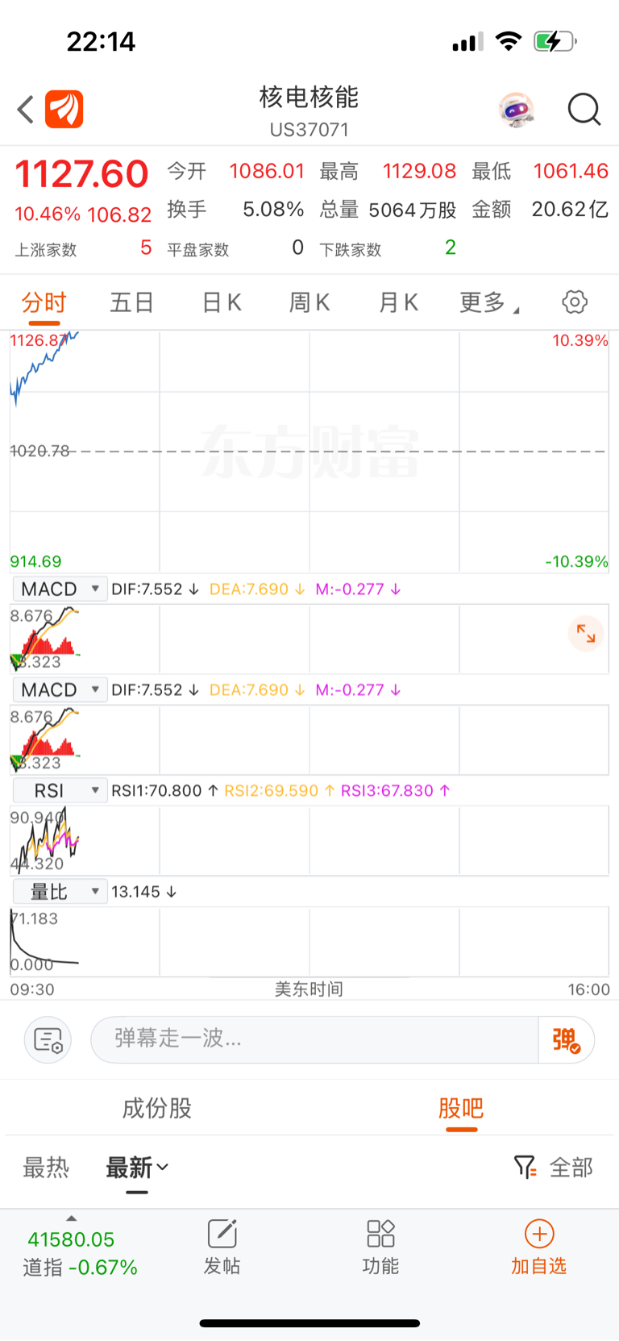
Task: Tap the 发帖 post icon
Action: tap(222, 1247)
